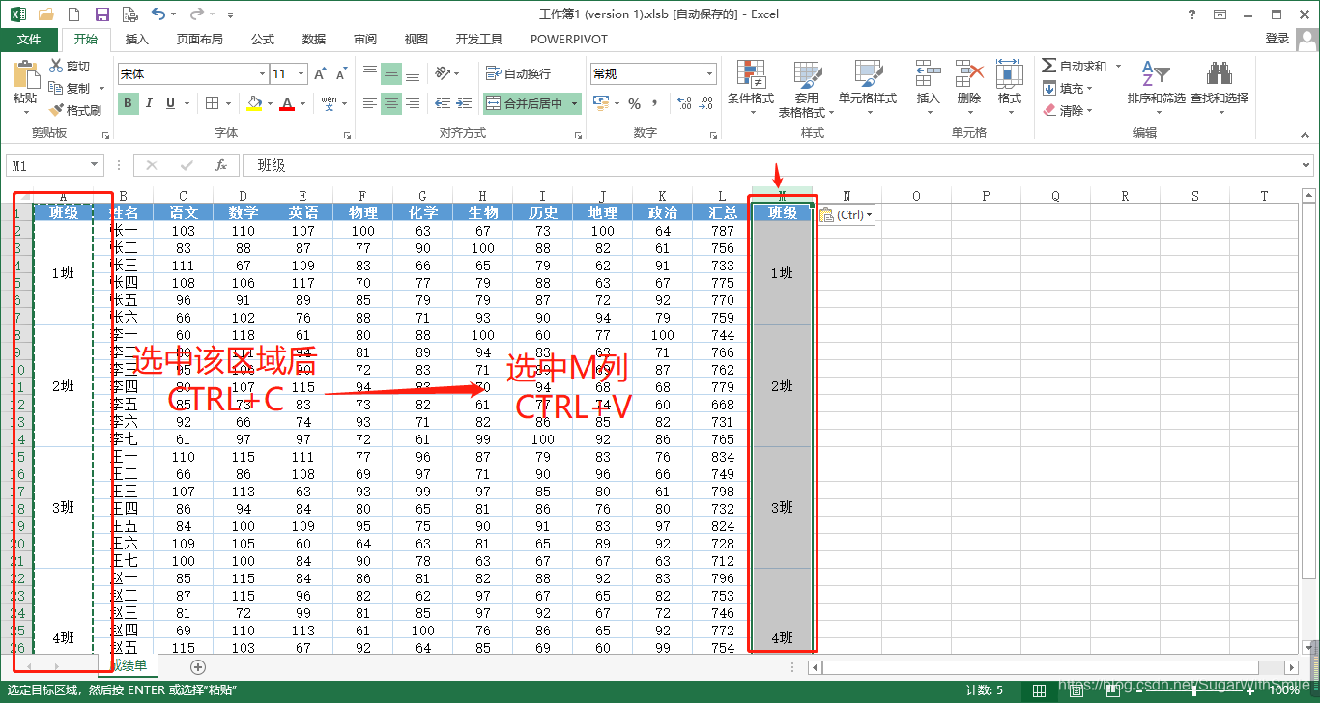Expand the formula bar

point(1306,165)
